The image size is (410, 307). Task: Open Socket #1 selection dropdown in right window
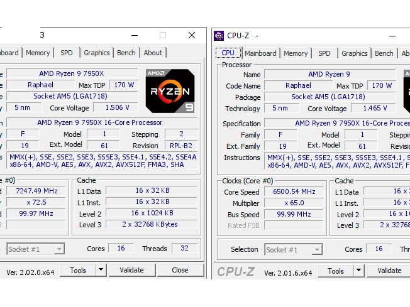(x=294, y=250)
